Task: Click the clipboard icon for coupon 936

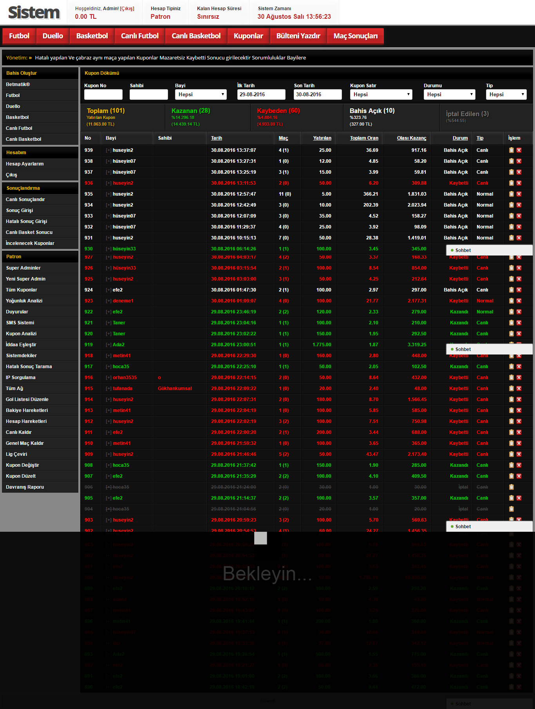Action: pos(511,183)
